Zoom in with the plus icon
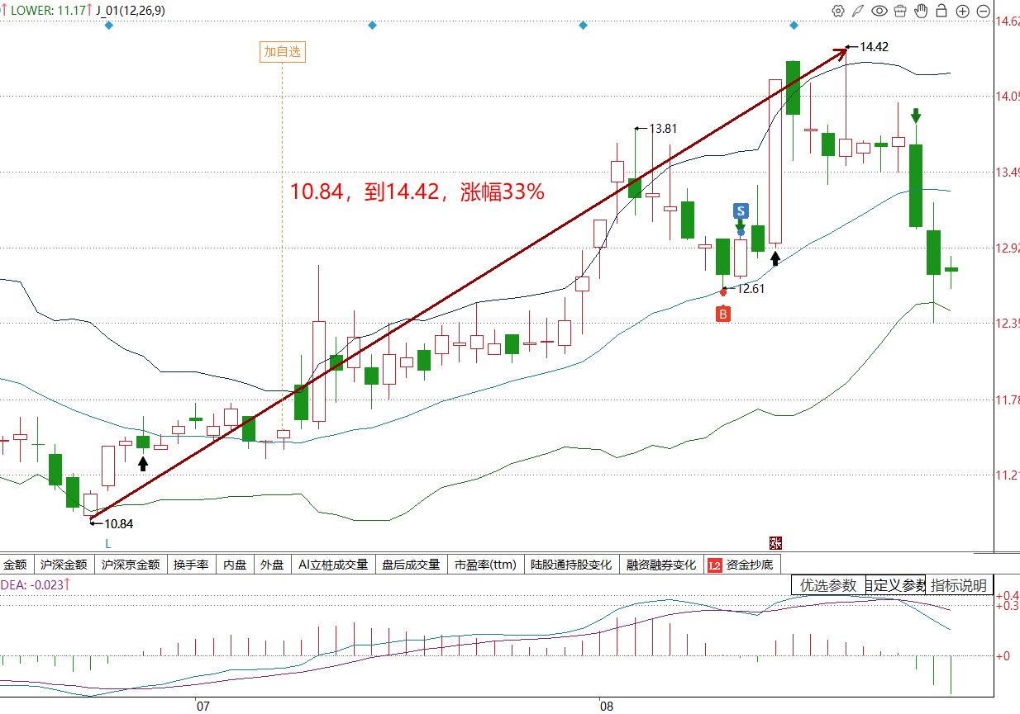The image size is (1020, 714). pyautogui.click(x=962, y=11)
